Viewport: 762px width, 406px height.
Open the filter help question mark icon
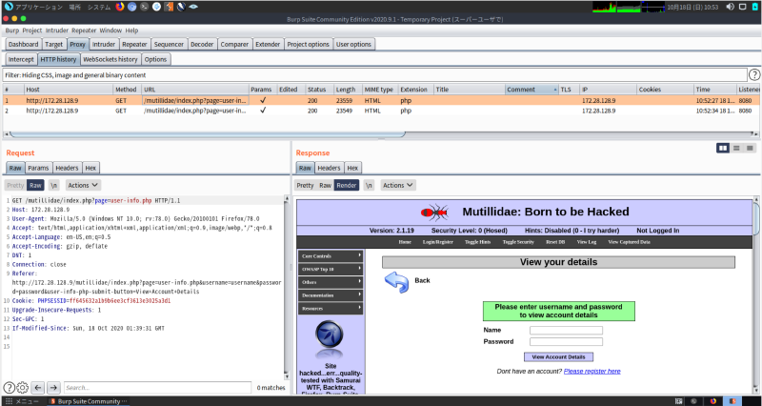coord(753,74)
